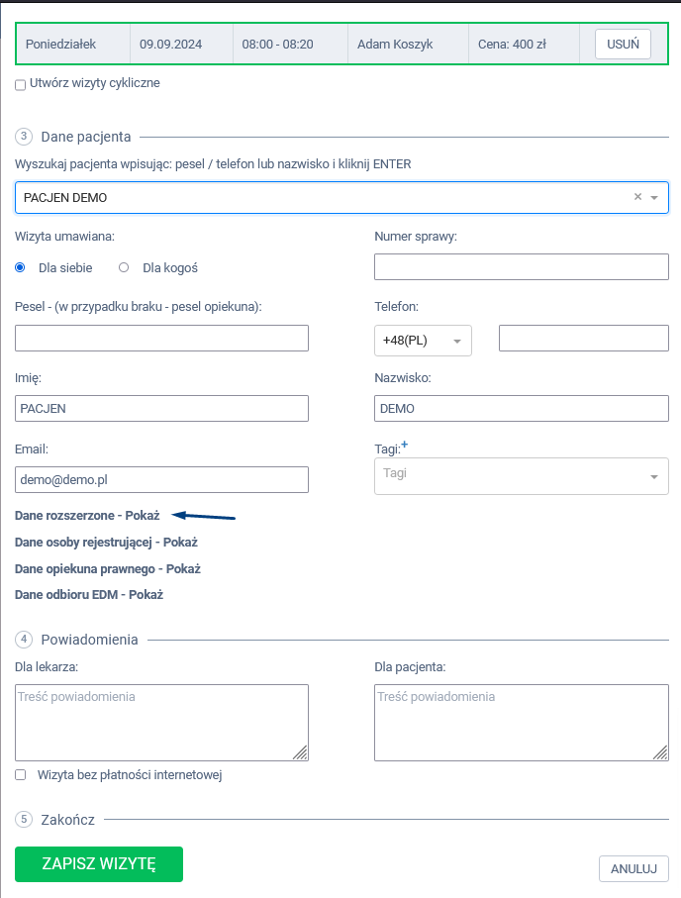Focus the Numer sprawy input field
The image size is (681, 898).
click(521, 267)
